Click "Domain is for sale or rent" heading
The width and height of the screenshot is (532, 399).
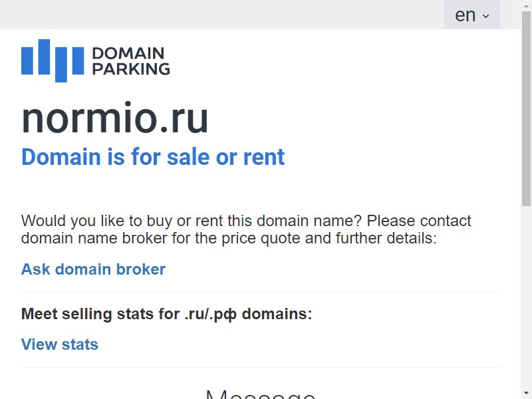[153, 157]
